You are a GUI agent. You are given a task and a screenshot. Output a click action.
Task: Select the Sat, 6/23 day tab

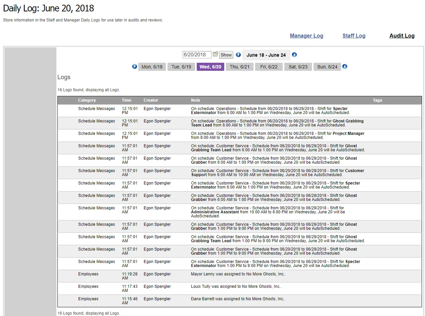pos(298,67)
